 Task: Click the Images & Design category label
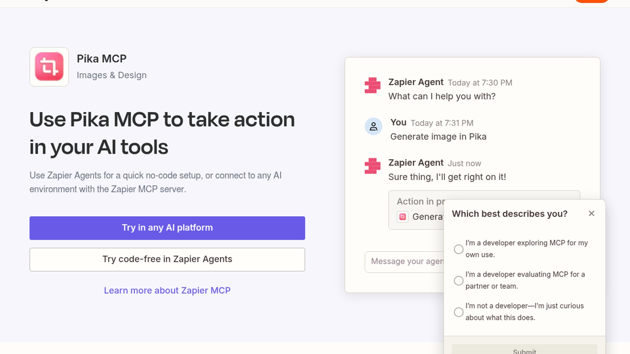[112, 75]
